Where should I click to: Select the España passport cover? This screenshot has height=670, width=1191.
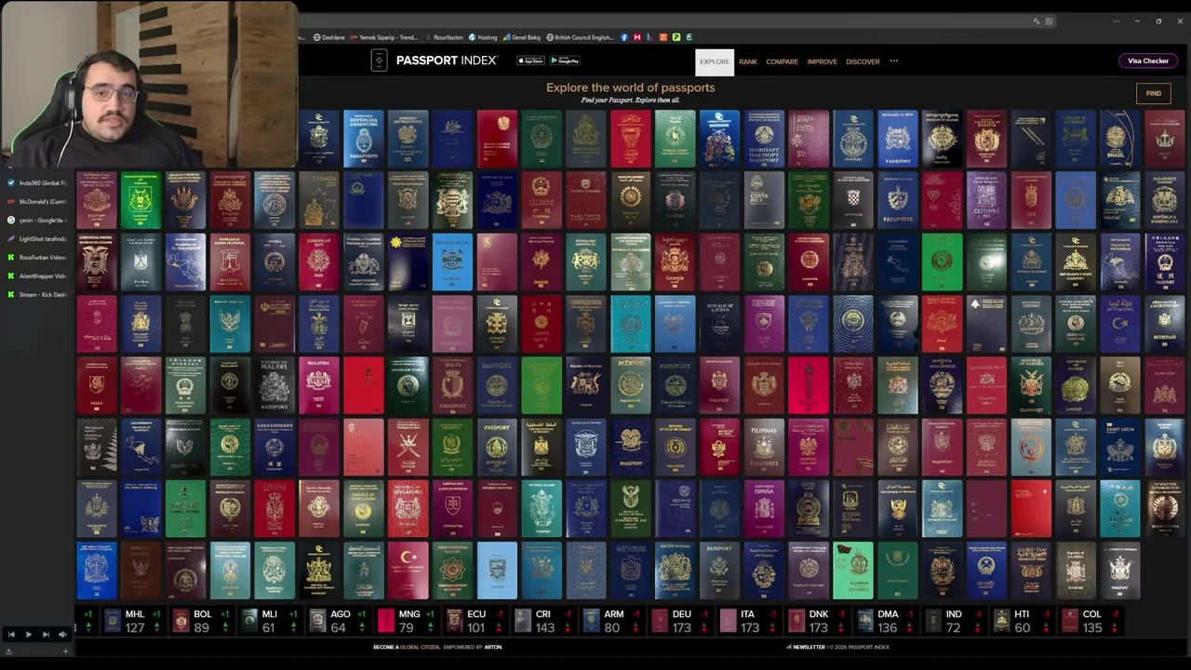click(x=764, y=507)
